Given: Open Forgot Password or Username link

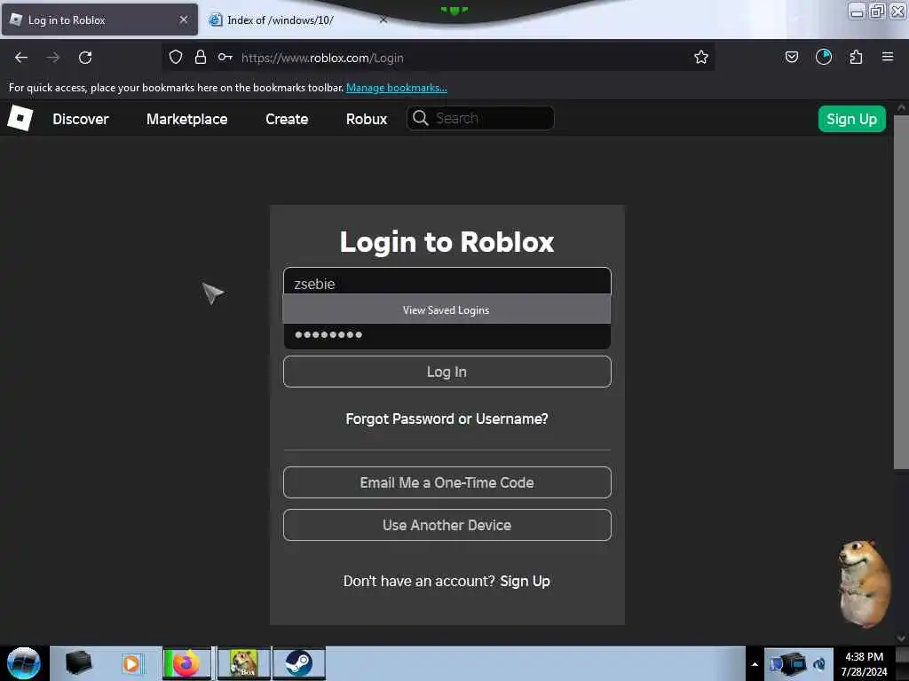Looking at the screenshot, I should 447,419.
